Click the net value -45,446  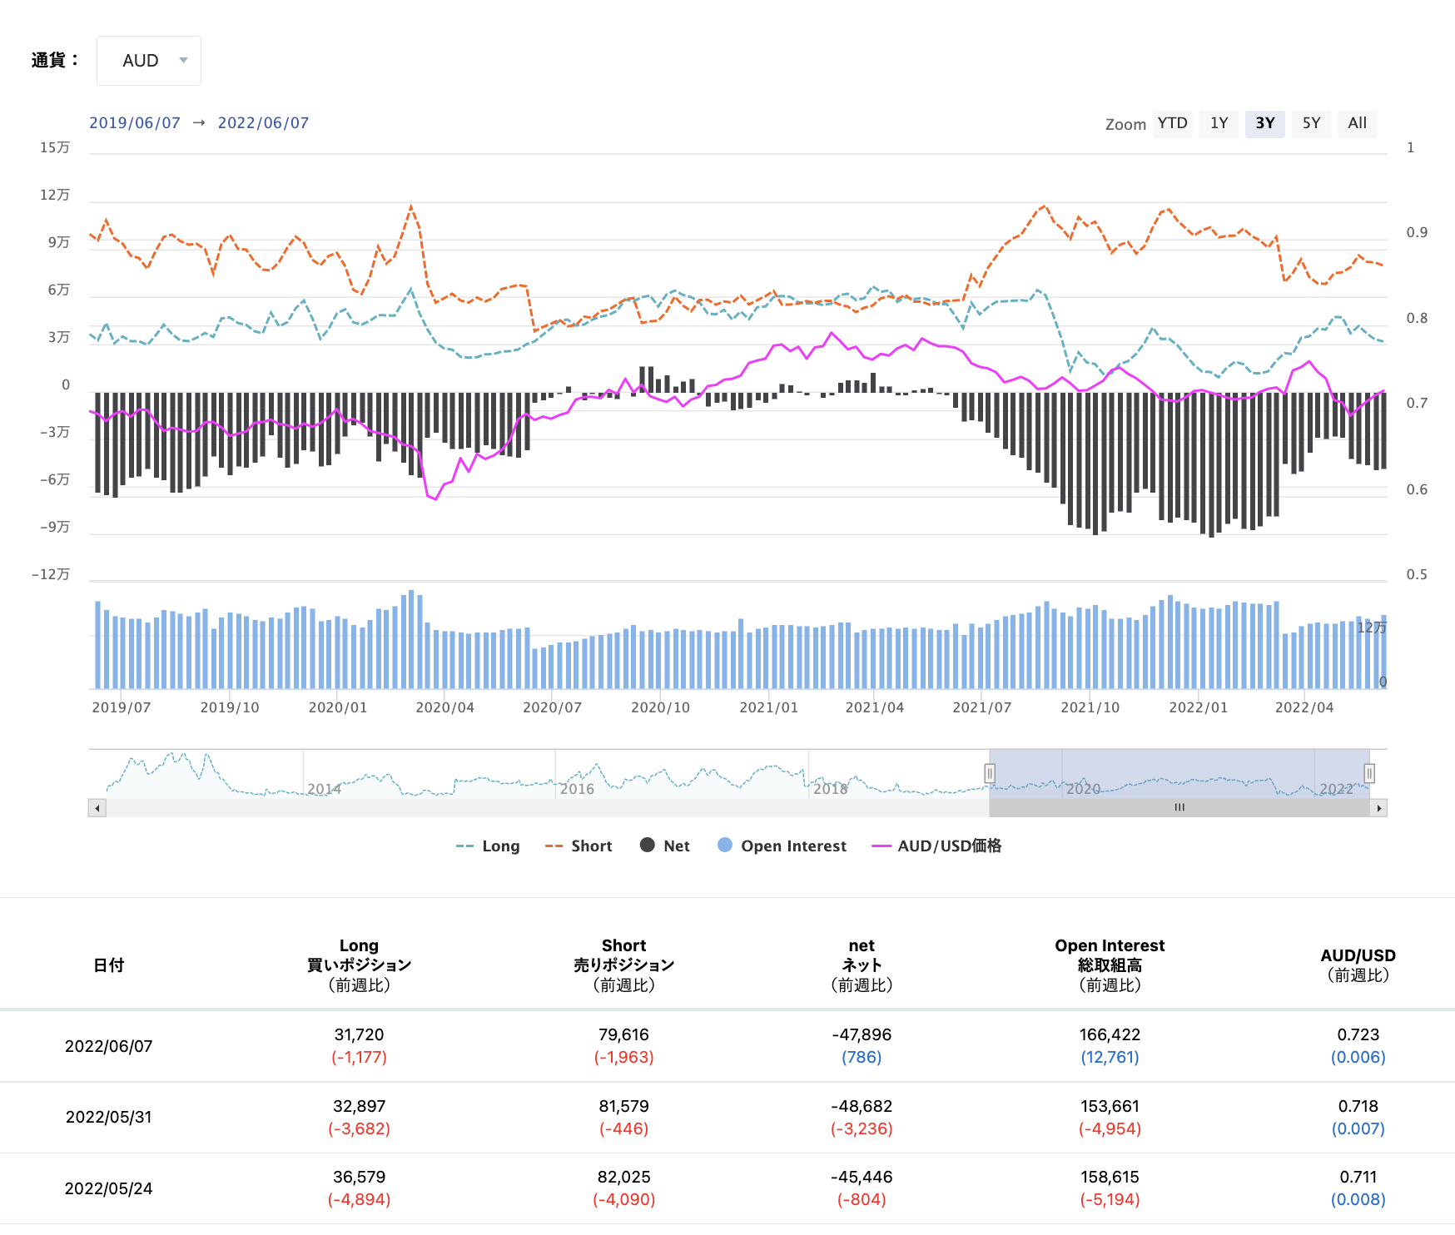pos(862,1178)
